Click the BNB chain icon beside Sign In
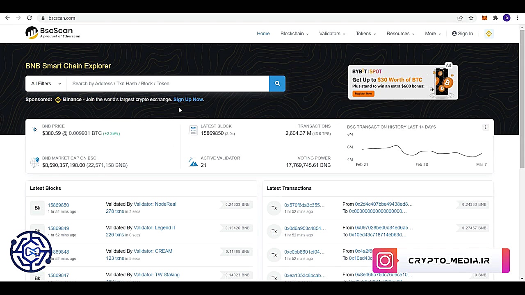This screenshot has width=525, height=295. coord(488,34)
